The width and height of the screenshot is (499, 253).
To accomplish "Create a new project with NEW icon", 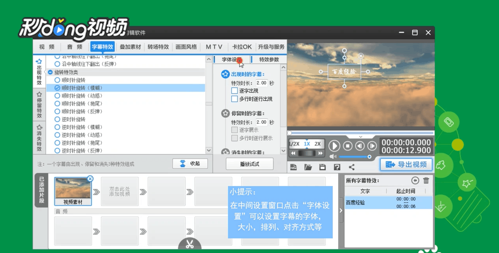I will point(294,167).
